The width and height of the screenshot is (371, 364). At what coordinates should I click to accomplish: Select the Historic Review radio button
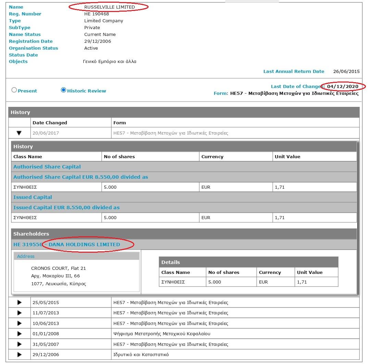point(63,90)
